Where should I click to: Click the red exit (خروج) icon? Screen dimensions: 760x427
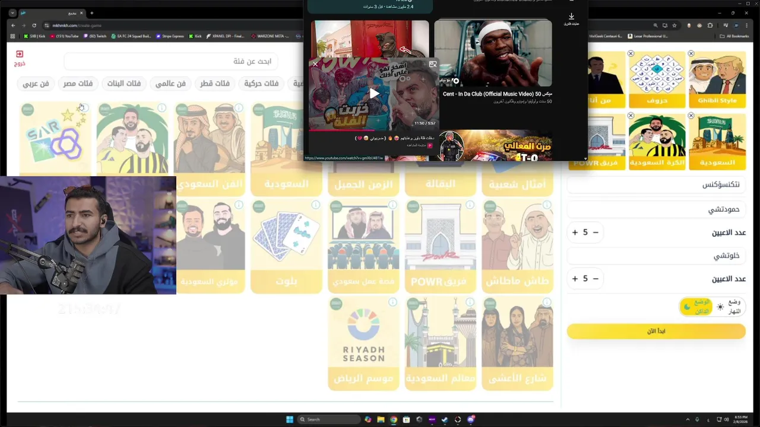20,54
